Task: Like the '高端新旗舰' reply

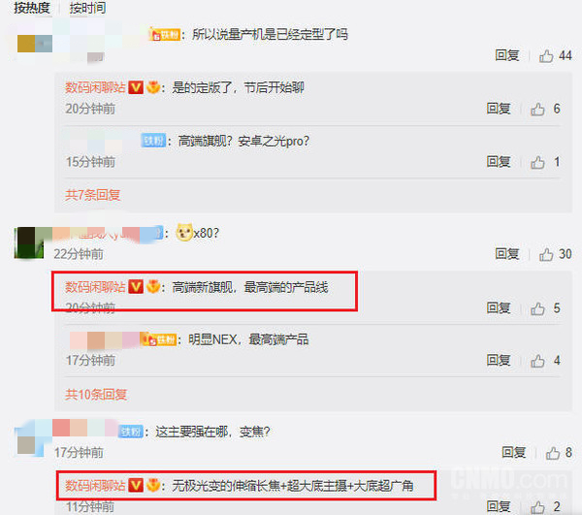Action: (537, 308)
